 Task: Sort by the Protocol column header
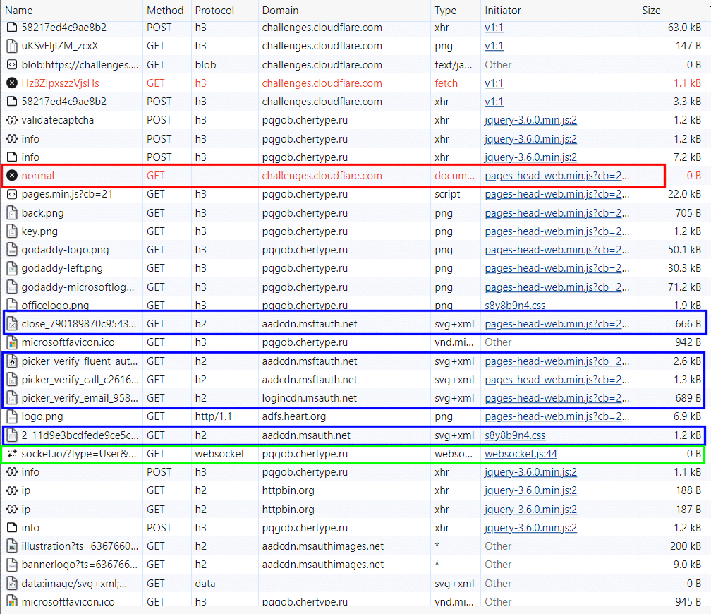(214, 11)
